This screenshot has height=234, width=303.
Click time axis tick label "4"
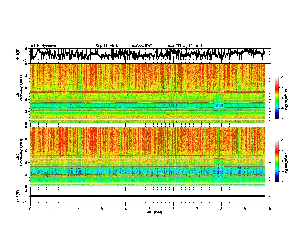126,209
